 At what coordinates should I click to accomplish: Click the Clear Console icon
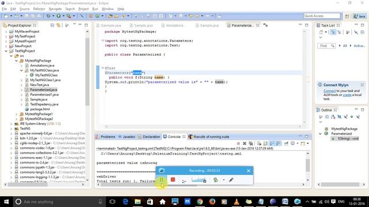[259, 143]
